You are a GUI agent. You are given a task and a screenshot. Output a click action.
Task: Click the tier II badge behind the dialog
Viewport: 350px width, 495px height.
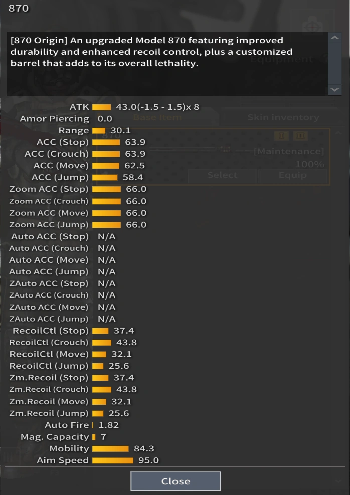pyautogui.click(x=300, y=136)
